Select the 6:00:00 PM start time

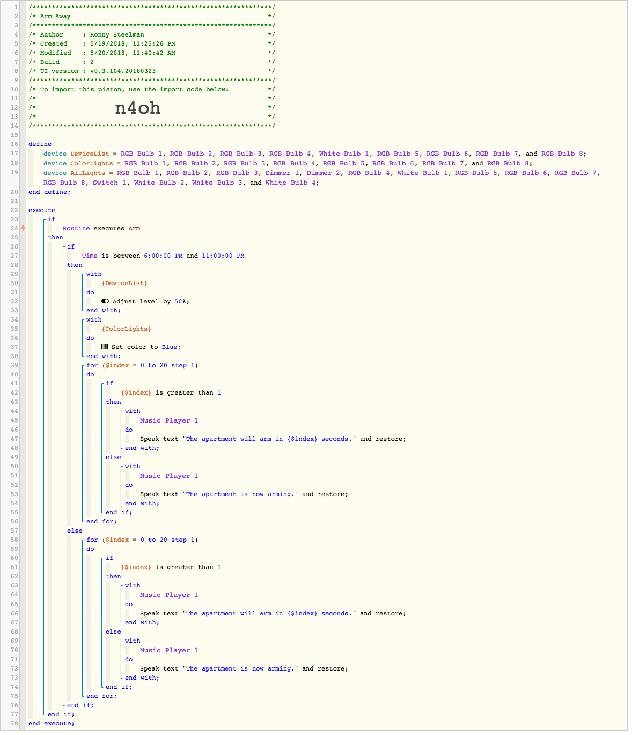(163, 256)
